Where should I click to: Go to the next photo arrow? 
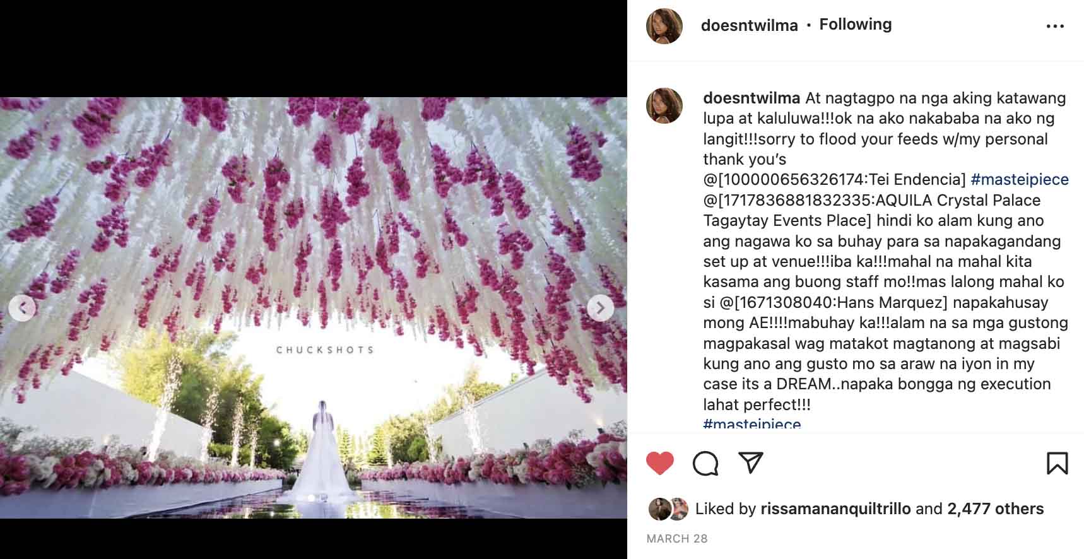600,308
